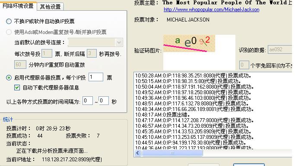
Task: Click the 每次拨号投票数 input field
Action: pyautogui.click(x=47, y=53)
